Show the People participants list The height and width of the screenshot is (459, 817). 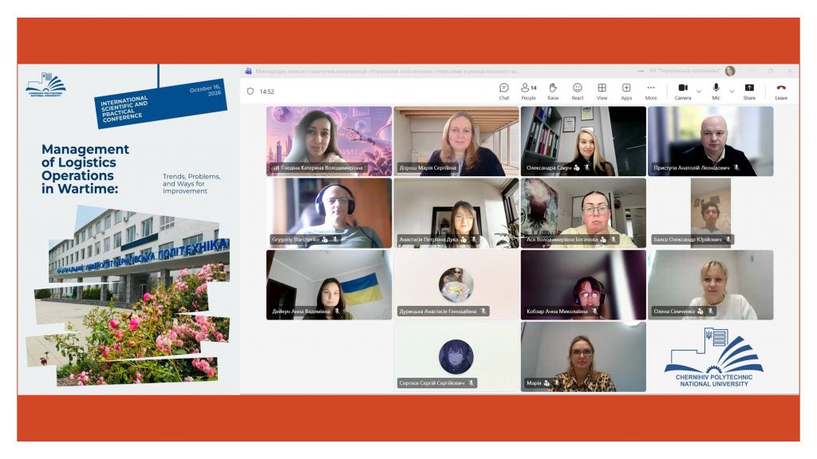pyautogui.click(x=528, y=91)
